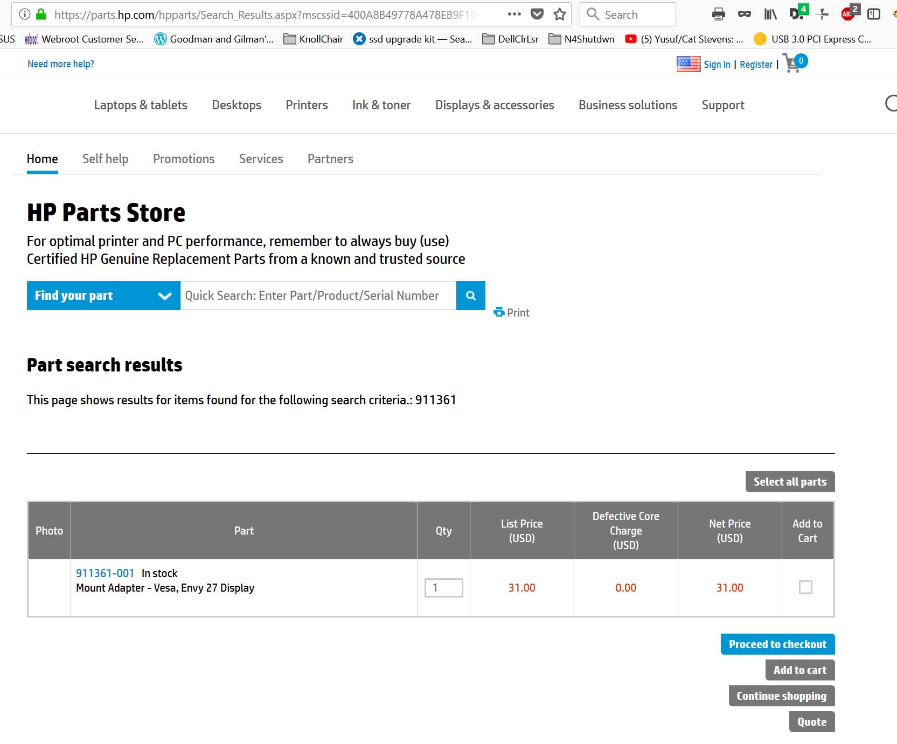Open Printers menu

(307, 105)
